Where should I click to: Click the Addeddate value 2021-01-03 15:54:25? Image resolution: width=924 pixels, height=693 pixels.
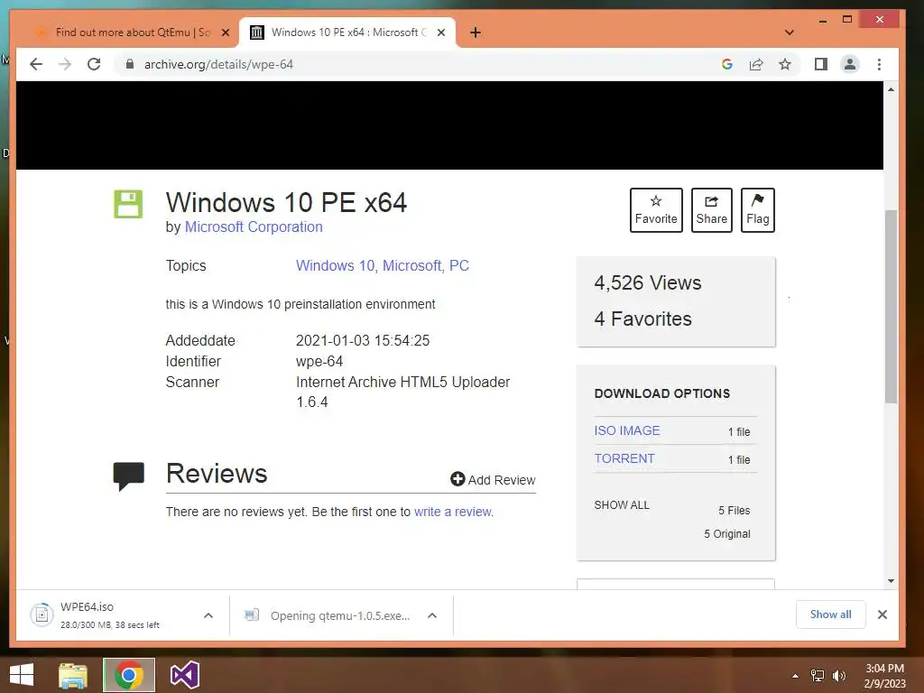363,340
